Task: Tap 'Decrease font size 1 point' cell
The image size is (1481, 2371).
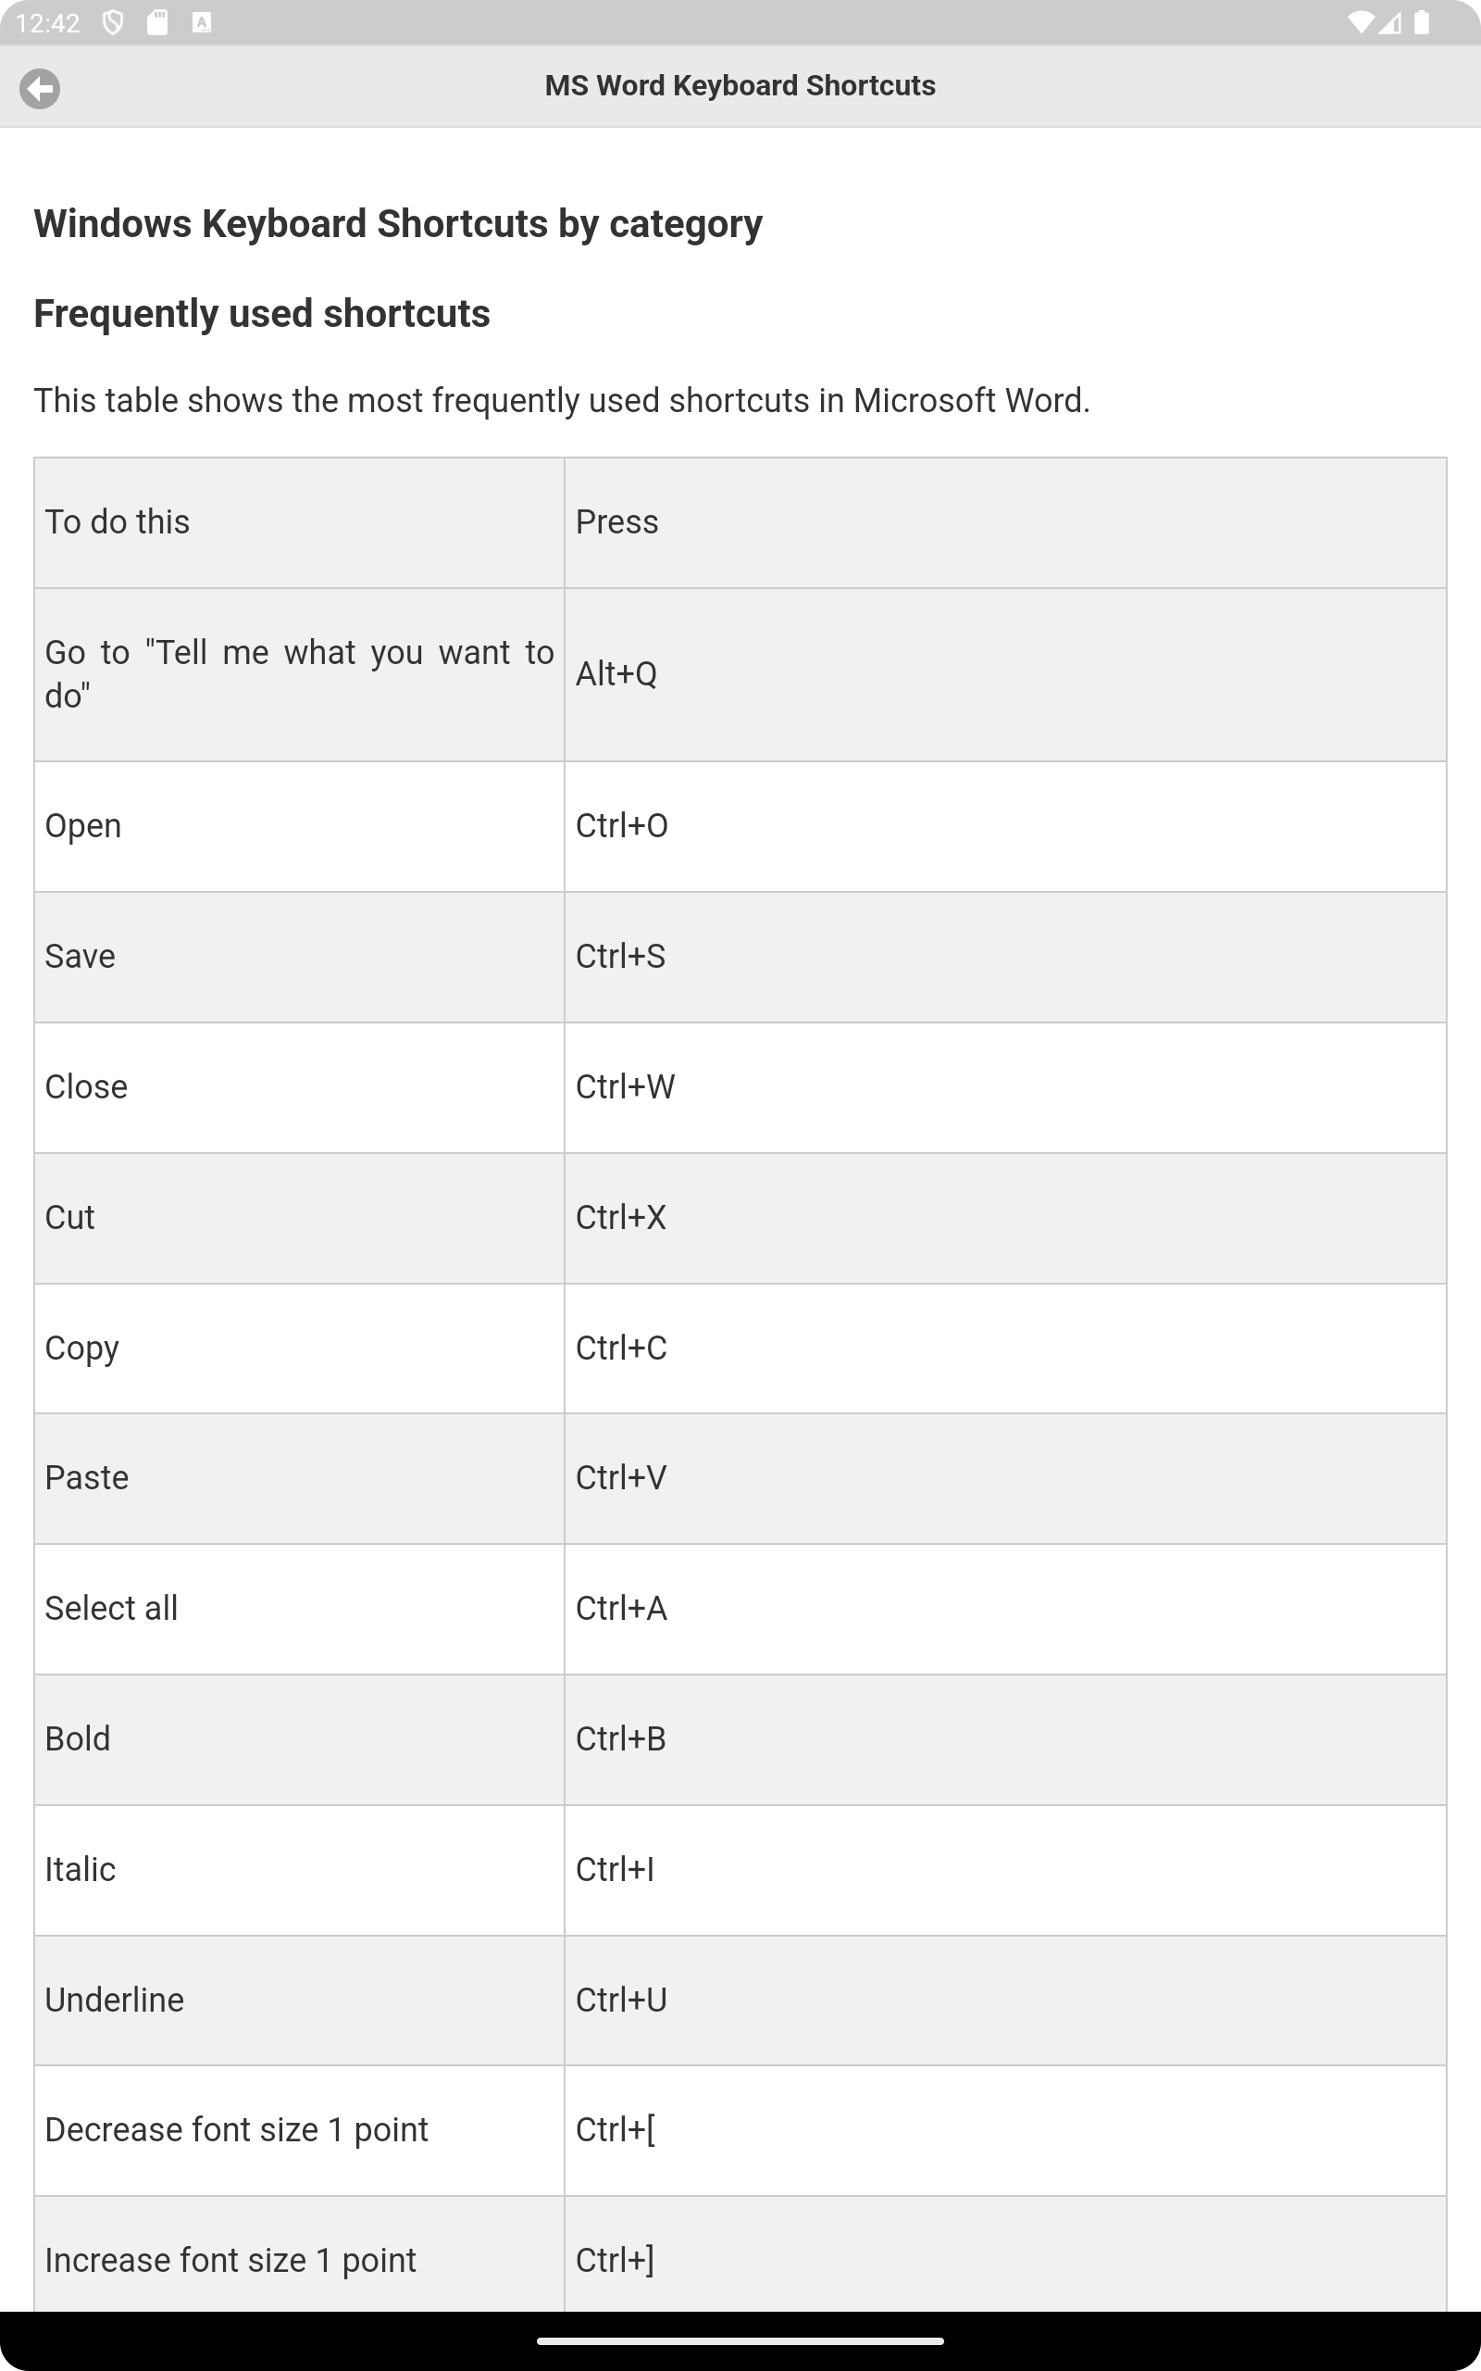Action: pyautogui.click(x=300, y=2130)
